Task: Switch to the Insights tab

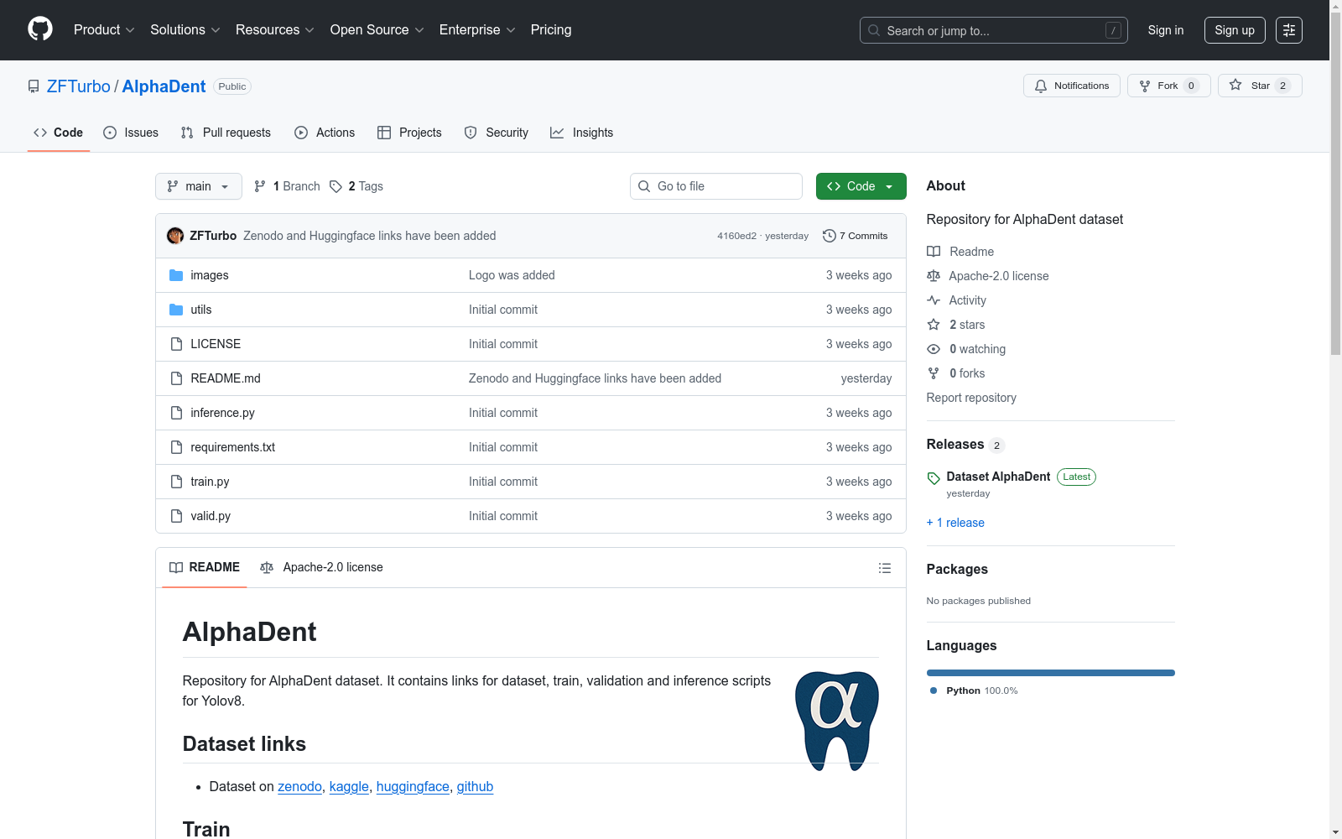Action: [x=582, y=133]
